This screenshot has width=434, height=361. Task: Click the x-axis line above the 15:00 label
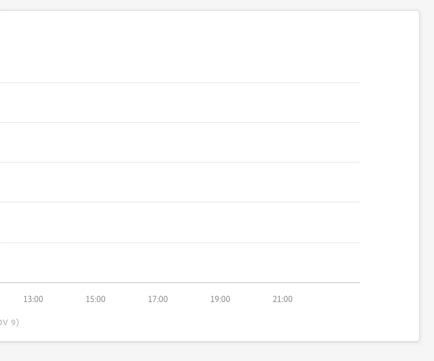click(x=96, y=283)
